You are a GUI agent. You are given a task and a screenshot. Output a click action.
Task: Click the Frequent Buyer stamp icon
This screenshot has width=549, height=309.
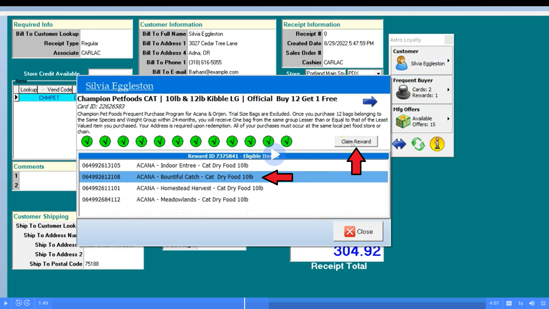click(x=403, y=92)
